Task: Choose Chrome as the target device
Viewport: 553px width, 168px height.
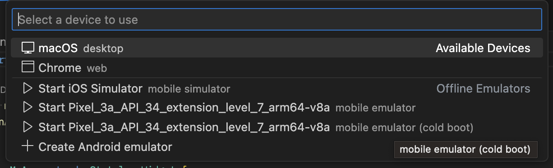Action: 276,68
